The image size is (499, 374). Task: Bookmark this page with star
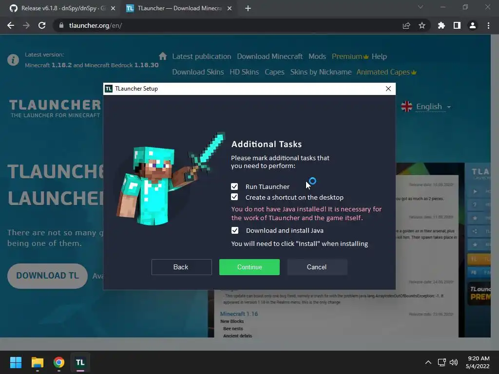click(x=422, y=25)
